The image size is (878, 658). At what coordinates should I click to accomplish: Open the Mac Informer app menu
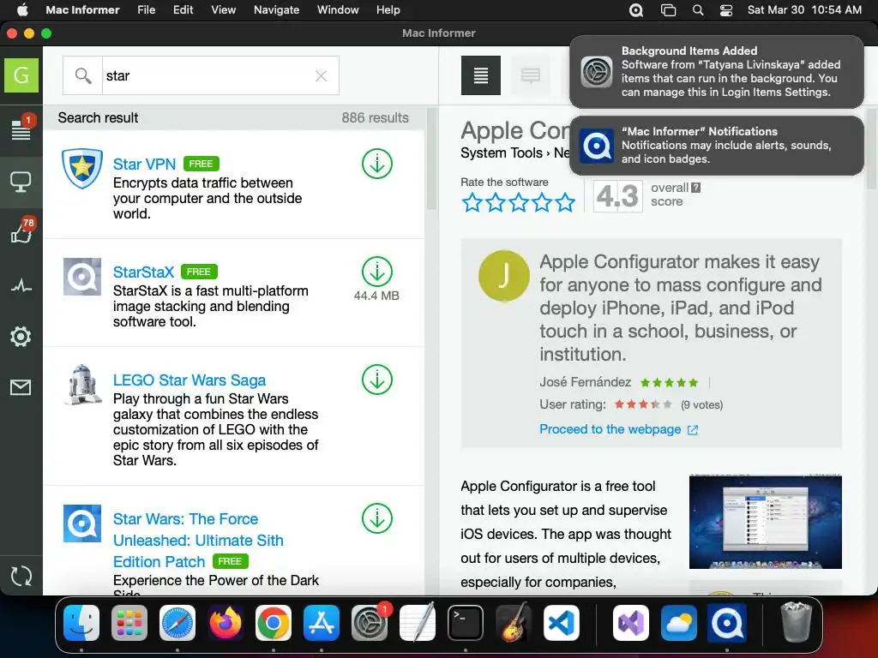pos(82,10)
